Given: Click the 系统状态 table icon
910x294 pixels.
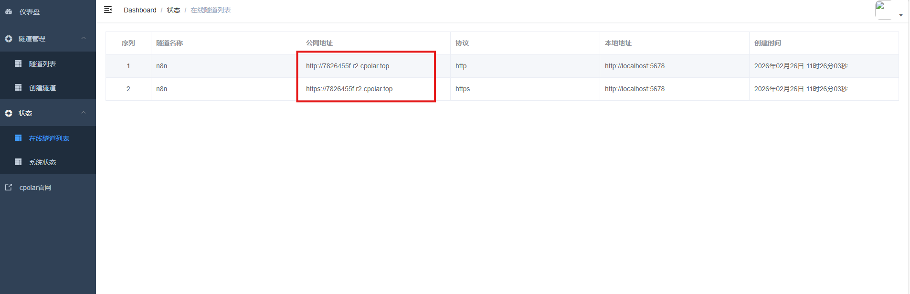Looking at the screenshot, I should point(18,162).
